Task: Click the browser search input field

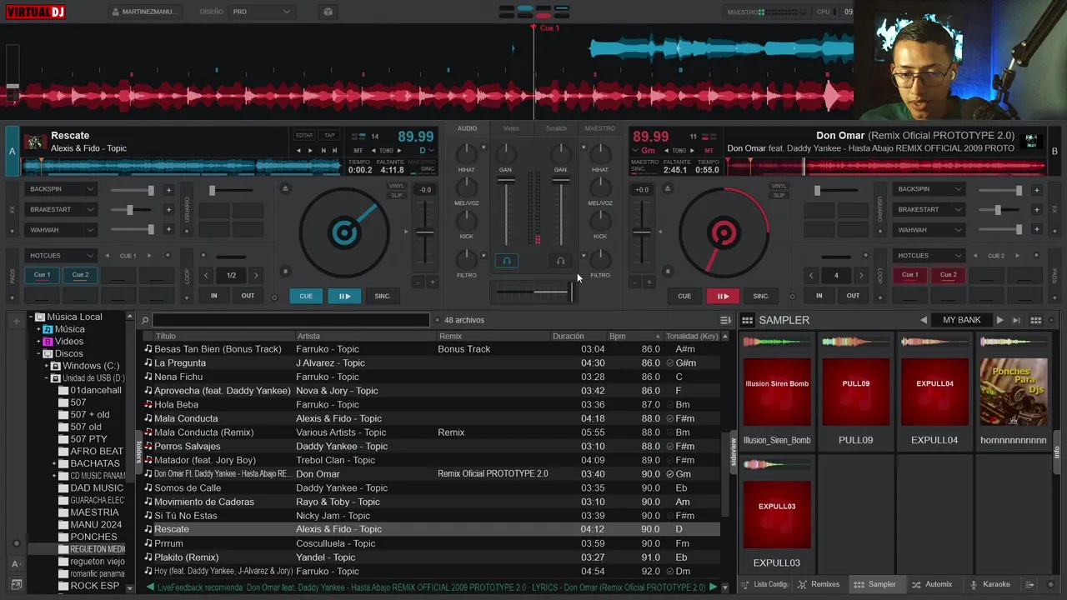Action: pyautogui.click(x=291, y=320)
